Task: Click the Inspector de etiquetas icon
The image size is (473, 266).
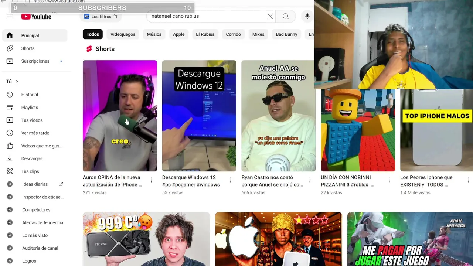Action: click(x=10, y=197)
